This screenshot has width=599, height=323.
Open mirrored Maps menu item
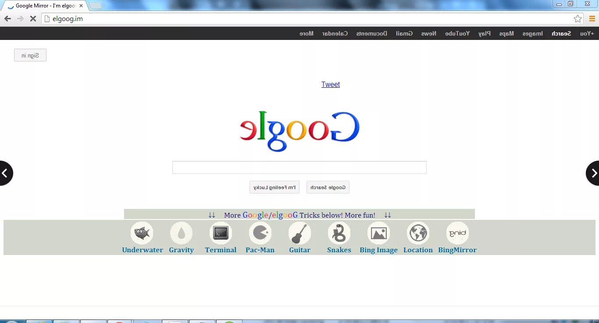pyautogui.click(x=506, y=33)
